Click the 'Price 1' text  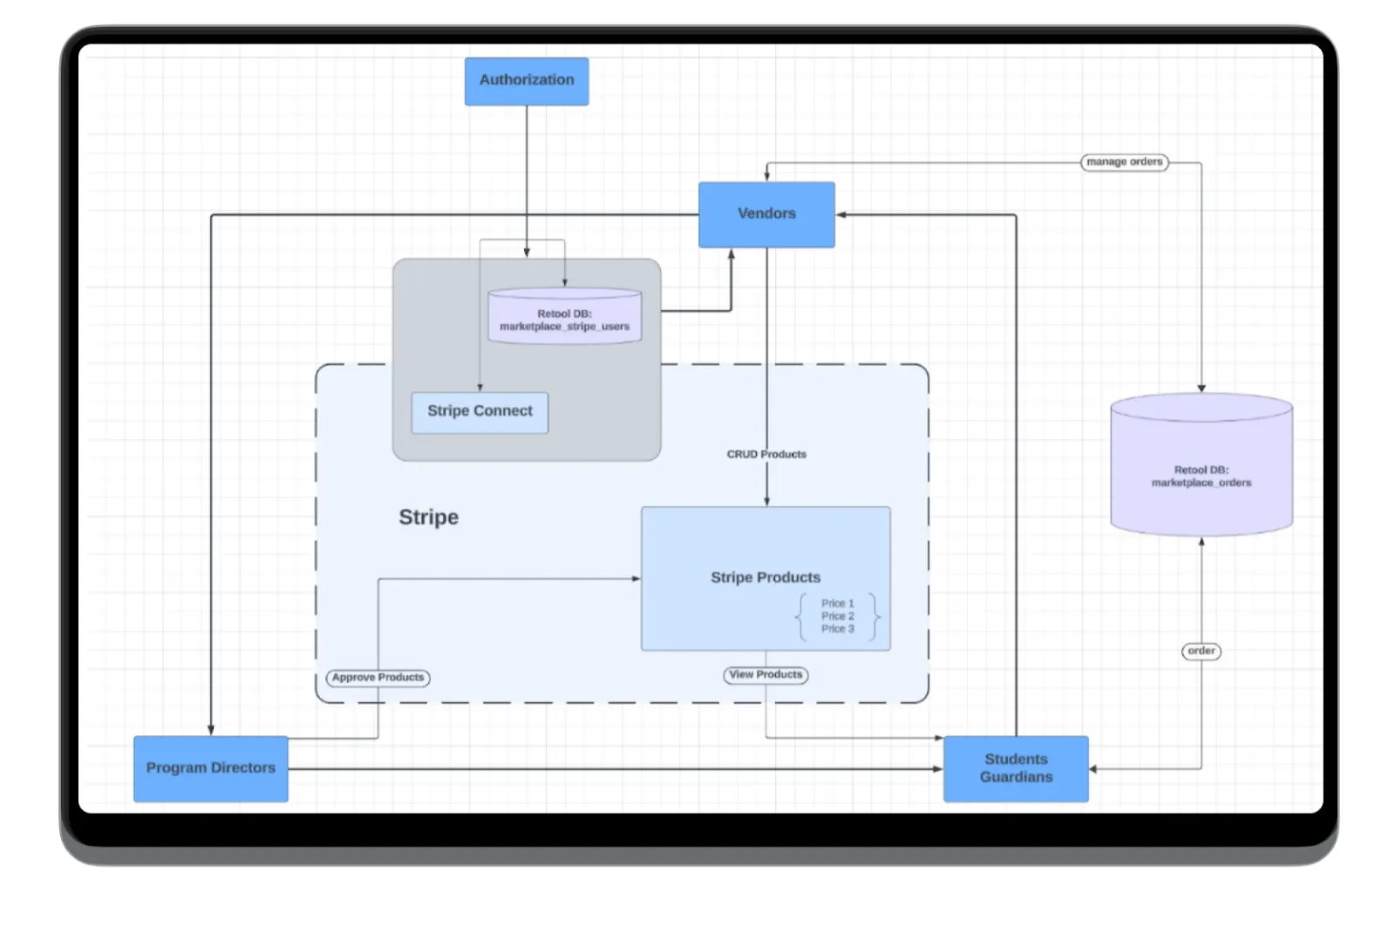click(837, 604)
